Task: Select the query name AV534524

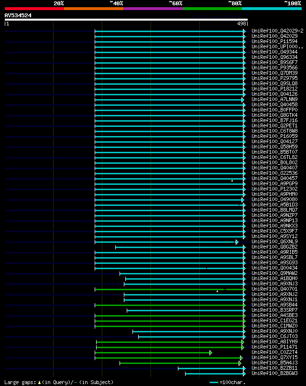Action: click(x=18, y=15)
